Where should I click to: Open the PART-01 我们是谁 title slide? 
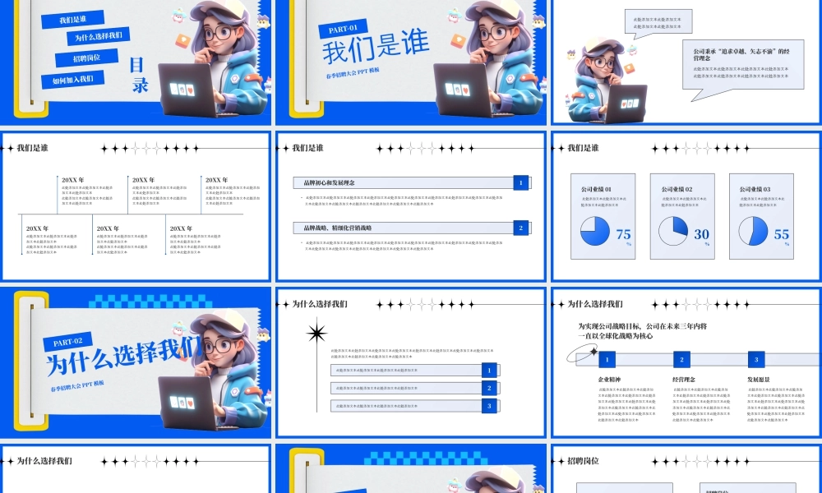411,62
